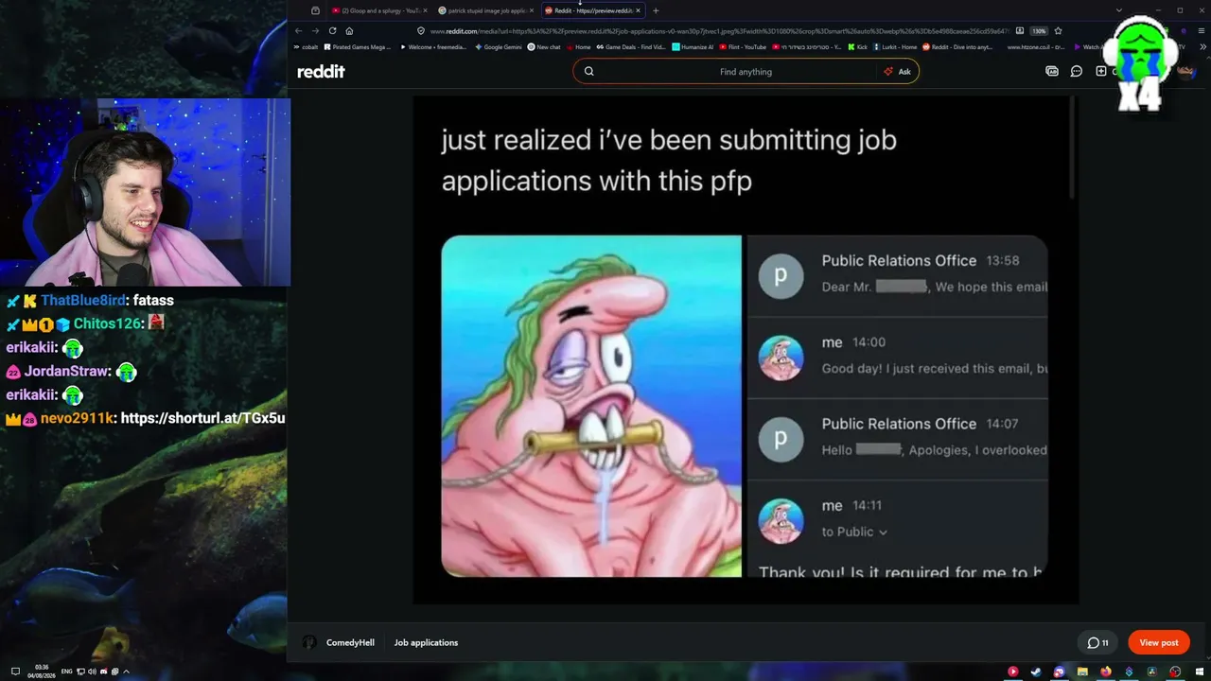1211x681 pixels.
Task: Click the browser Back arrow
Action: [x=299, y=31]
